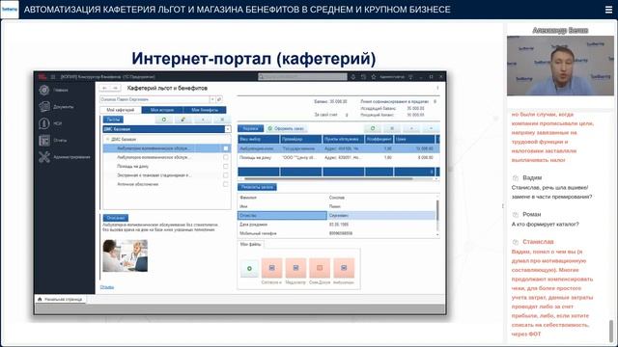Viewport: 618px width, 347px height.
Task: Select the Дата рождения row
Action: pyautogui.click(x=337, y=225)
